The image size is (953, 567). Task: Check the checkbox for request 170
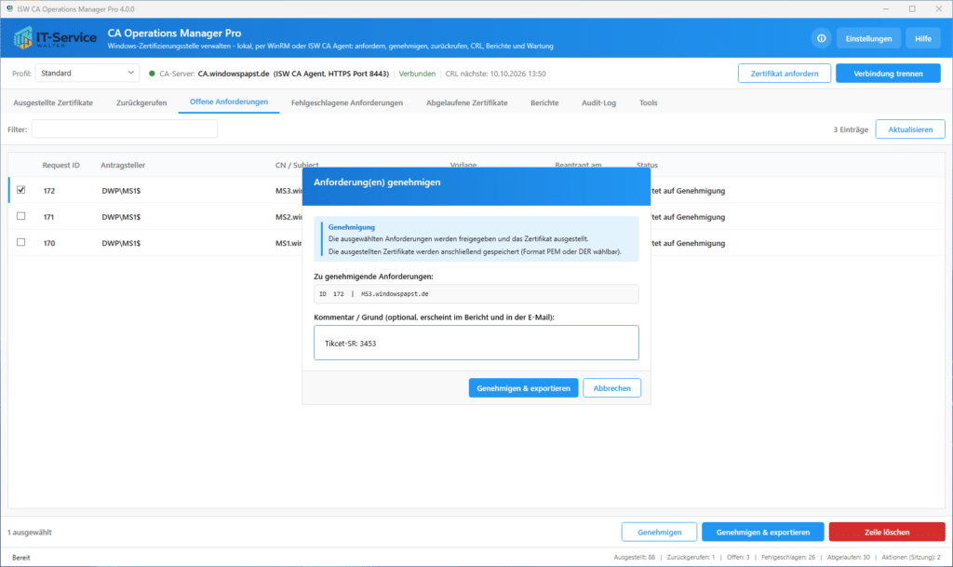(x=21, y=242)
